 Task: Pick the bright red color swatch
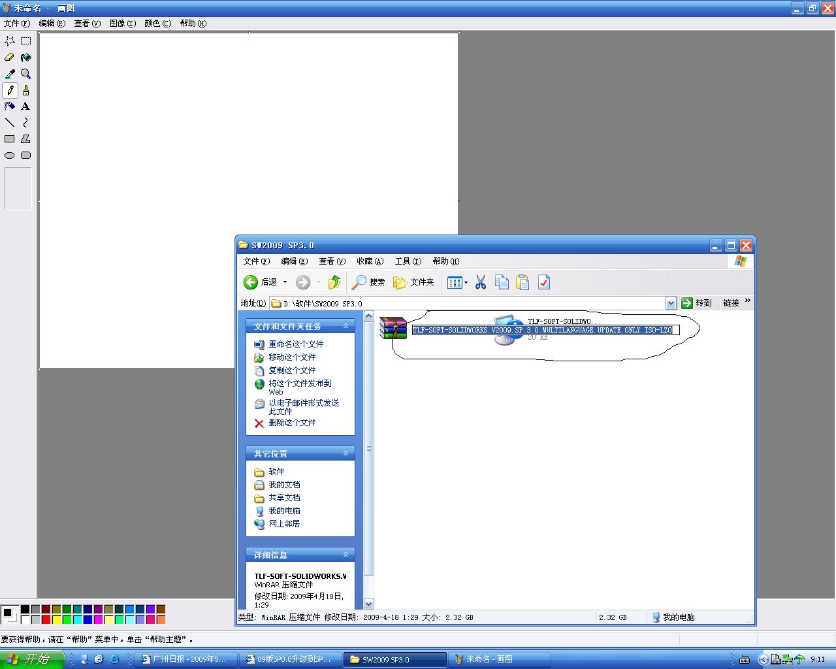(x=46, y=619)
